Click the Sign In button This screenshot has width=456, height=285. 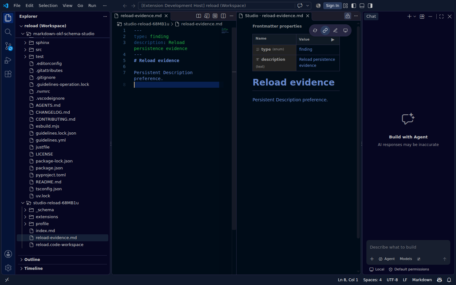[332, 6]
